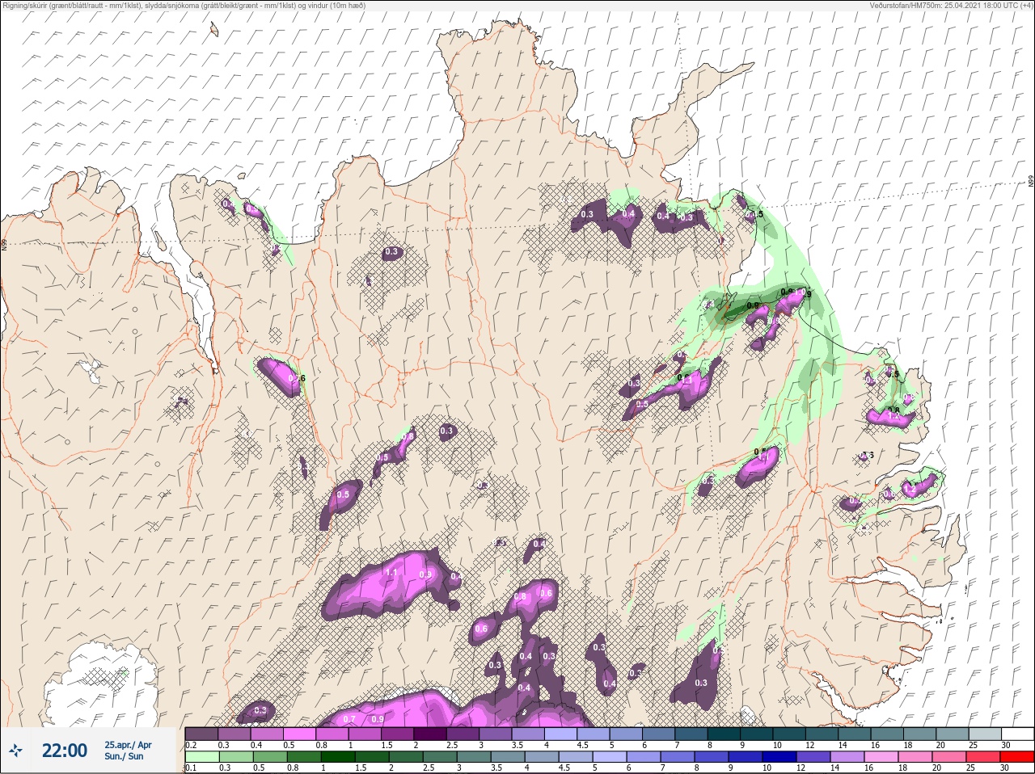Click the dark green 1 swatch in the bottom legend row
The width and height of the screenshot is (1035, 774).
point(338,756)
